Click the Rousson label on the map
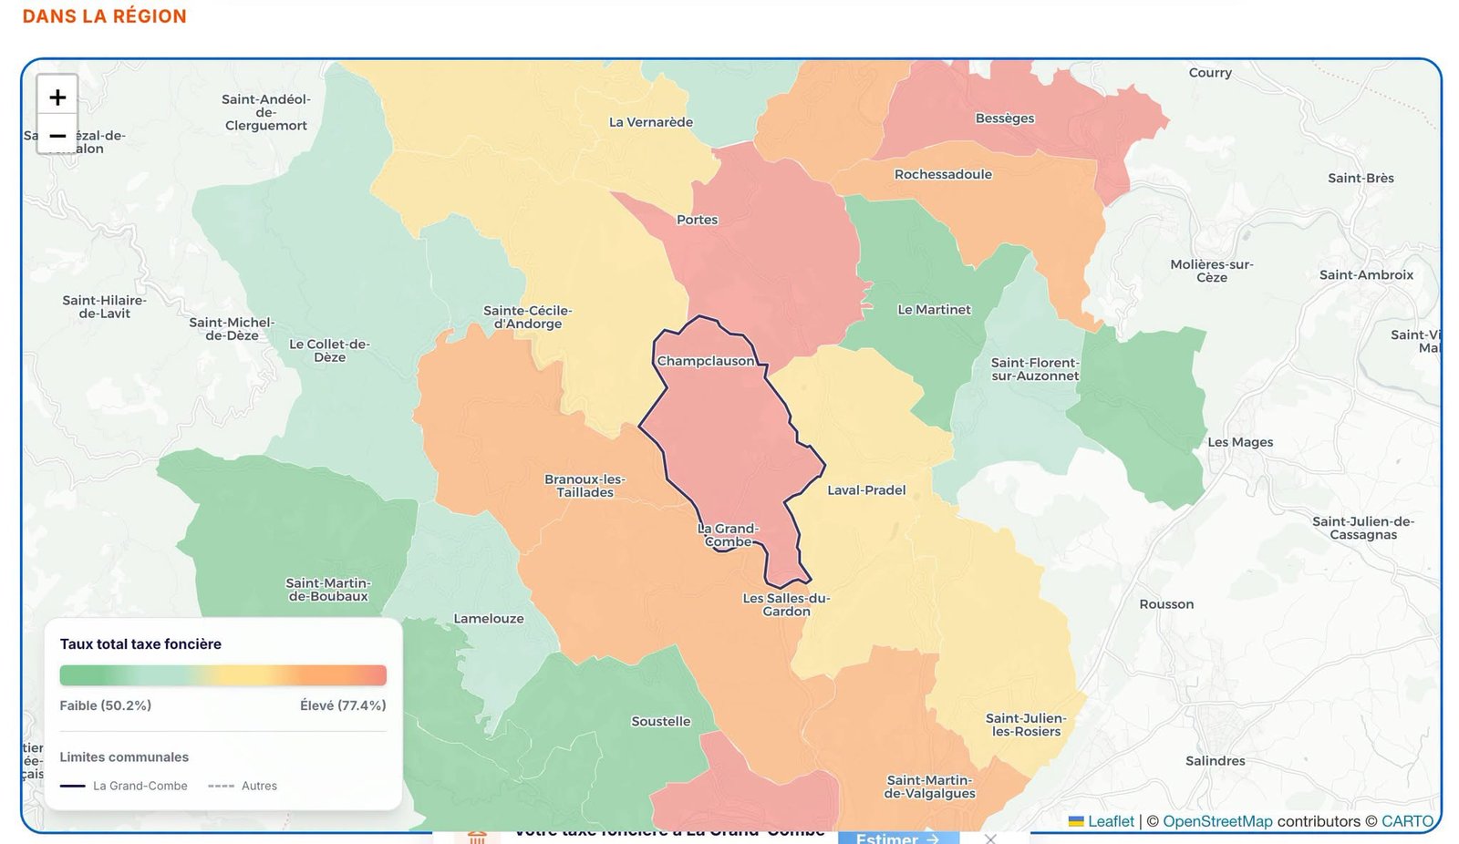 pyautogui.click(x=1166, y=604)
